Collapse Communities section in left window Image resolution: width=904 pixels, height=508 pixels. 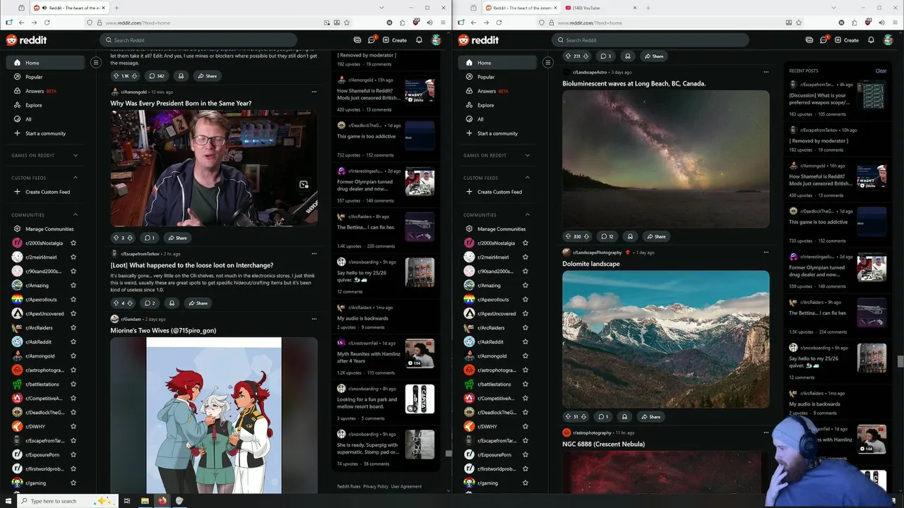pyautogui.click(x=76, y=215)
